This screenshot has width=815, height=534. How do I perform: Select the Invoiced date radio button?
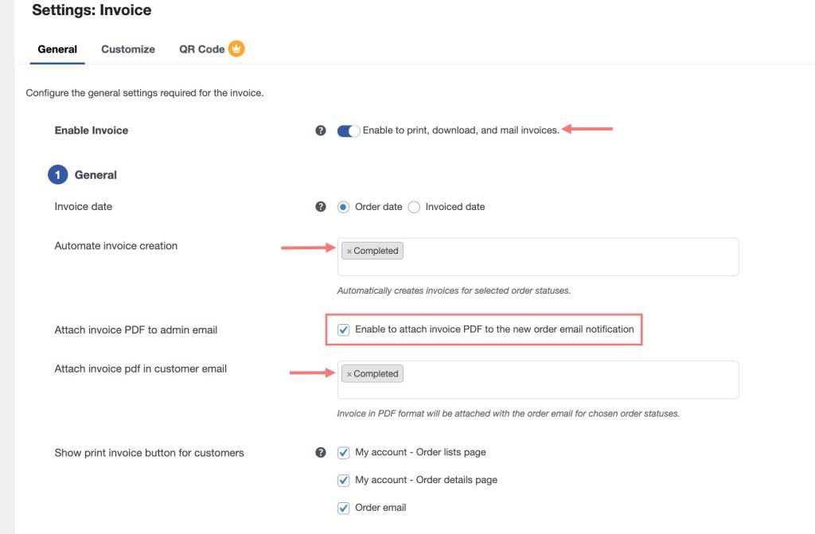tap(414, 206)
